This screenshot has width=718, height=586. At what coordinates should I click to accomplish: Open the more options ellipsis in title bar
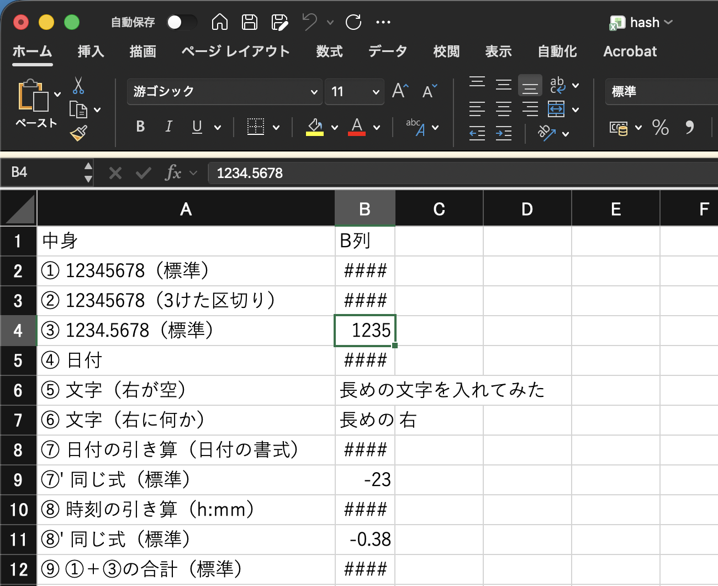tap(383, 22)
